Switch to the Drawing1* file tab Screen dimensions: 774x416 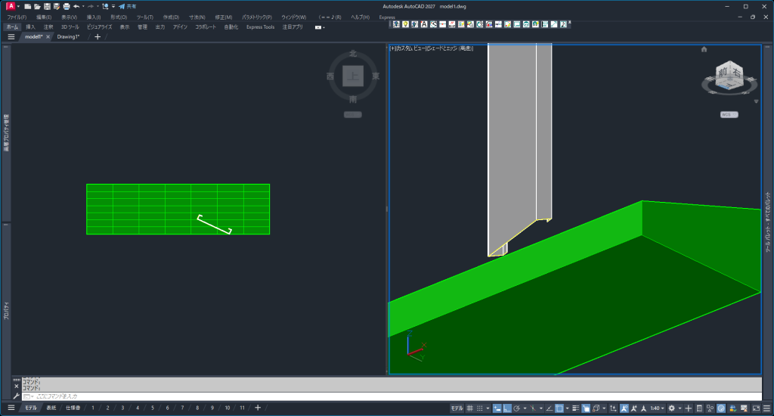[68, 36]
